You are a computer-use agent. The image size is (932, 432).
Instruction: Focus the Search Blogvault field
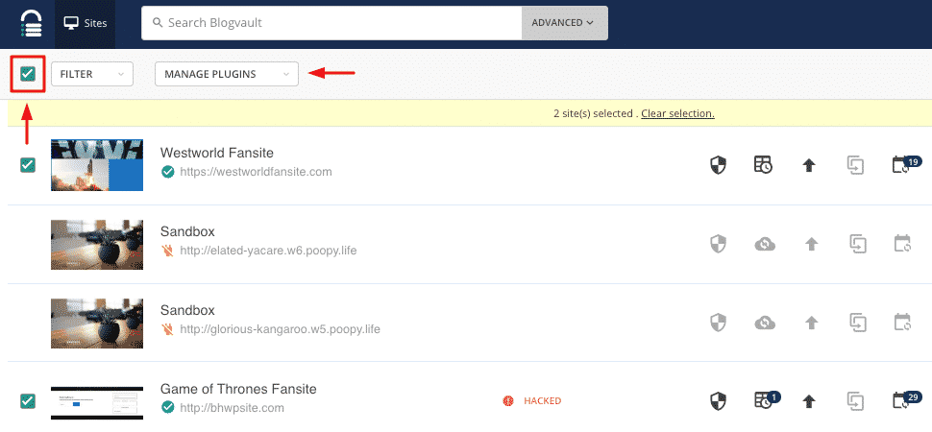[331, 23]
